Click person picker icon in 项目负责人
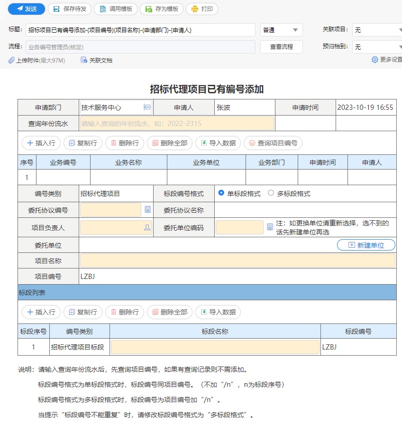The height and width of the screenshot is (421, 402). click(x=147, y=227)
